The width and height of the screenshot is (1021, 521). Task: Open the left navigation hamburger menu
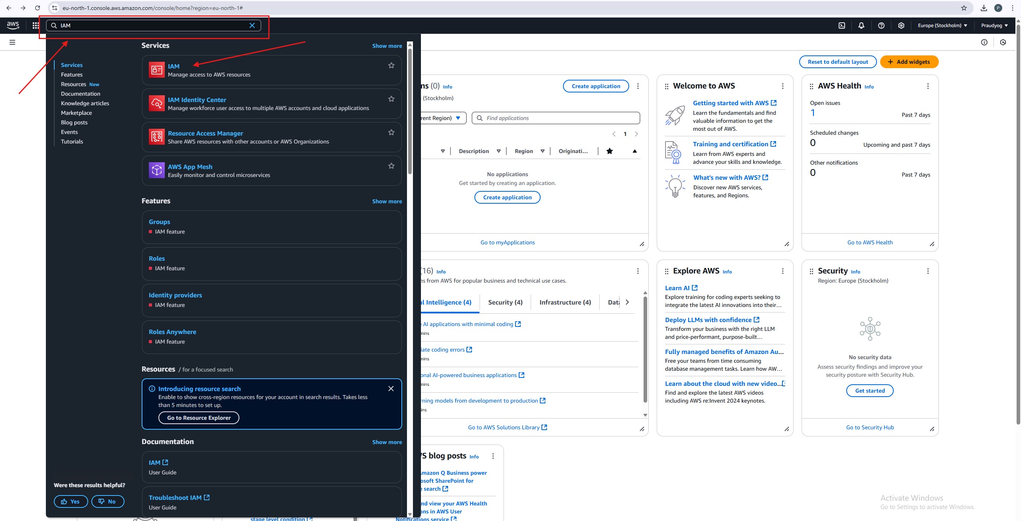tap(12, 42)
